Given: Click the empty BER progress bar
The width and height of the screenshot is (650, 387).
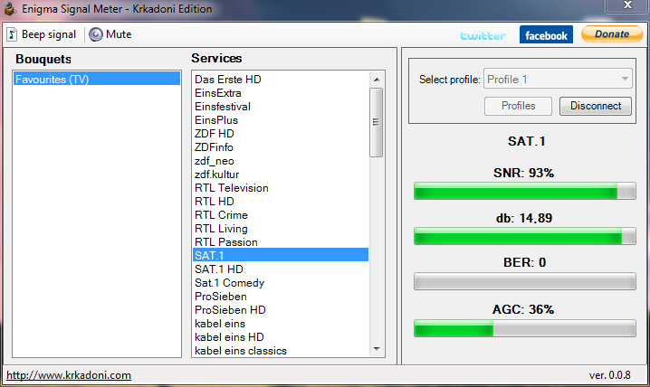Looking at the screenshot, I should (525, 281).
